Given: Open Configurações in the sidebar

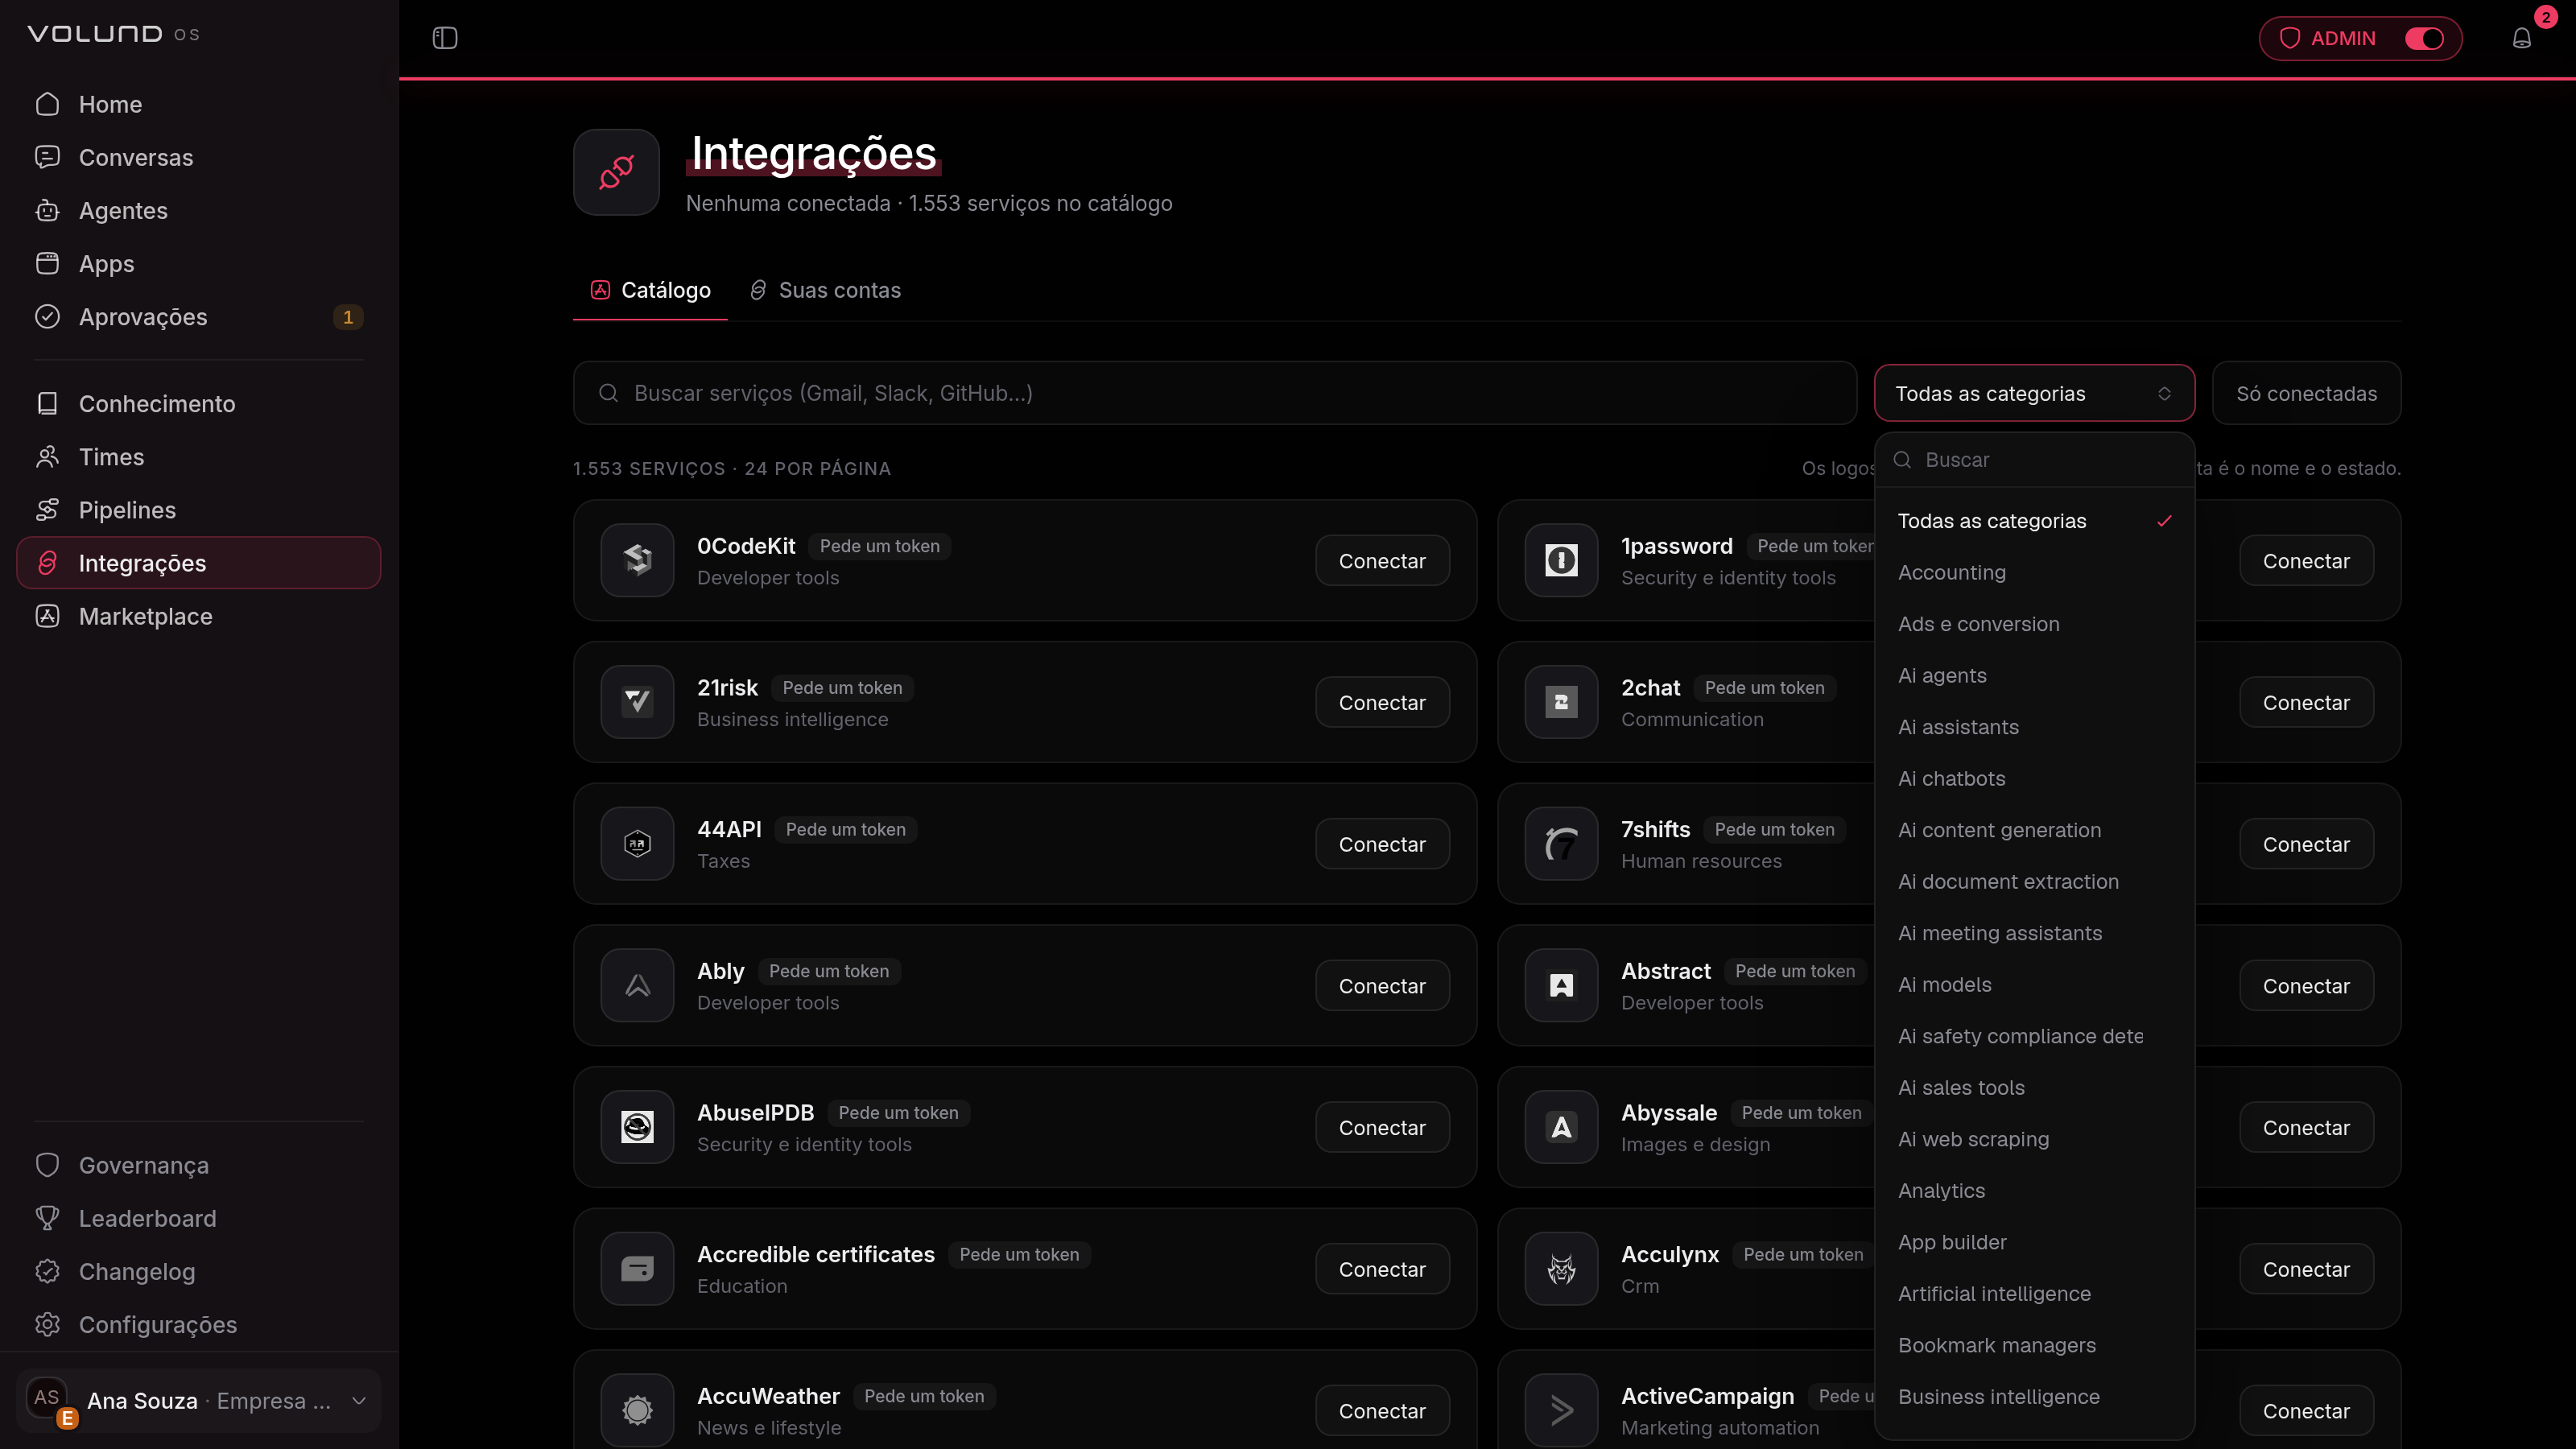Looking at the screenshot, I should coord(198,1324).
